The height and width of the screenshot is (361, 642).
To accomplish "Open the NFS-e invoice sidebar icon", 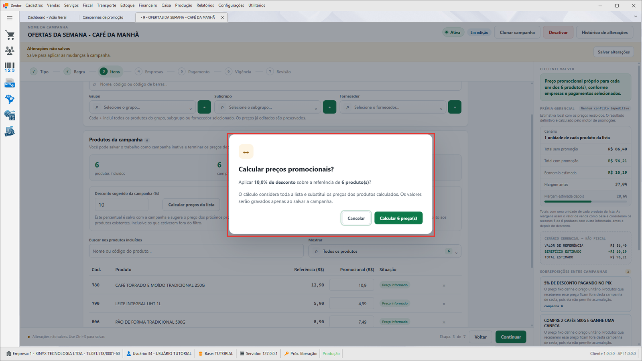I will point(10,83).
